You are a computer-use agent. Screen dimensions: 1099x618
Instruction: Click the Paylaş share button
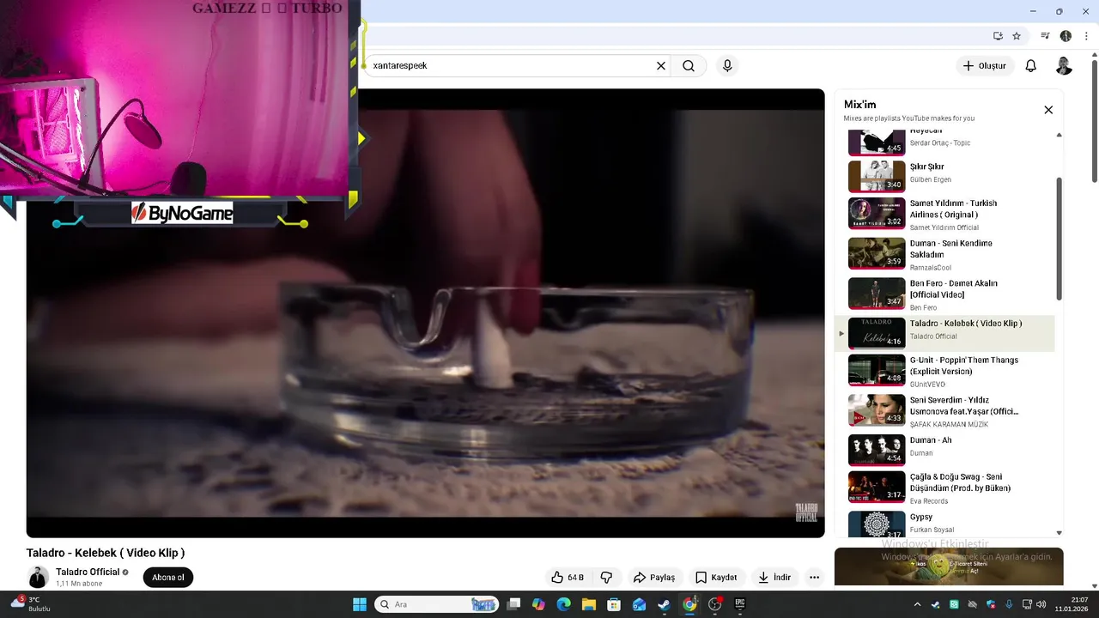(x=654, y=578)
